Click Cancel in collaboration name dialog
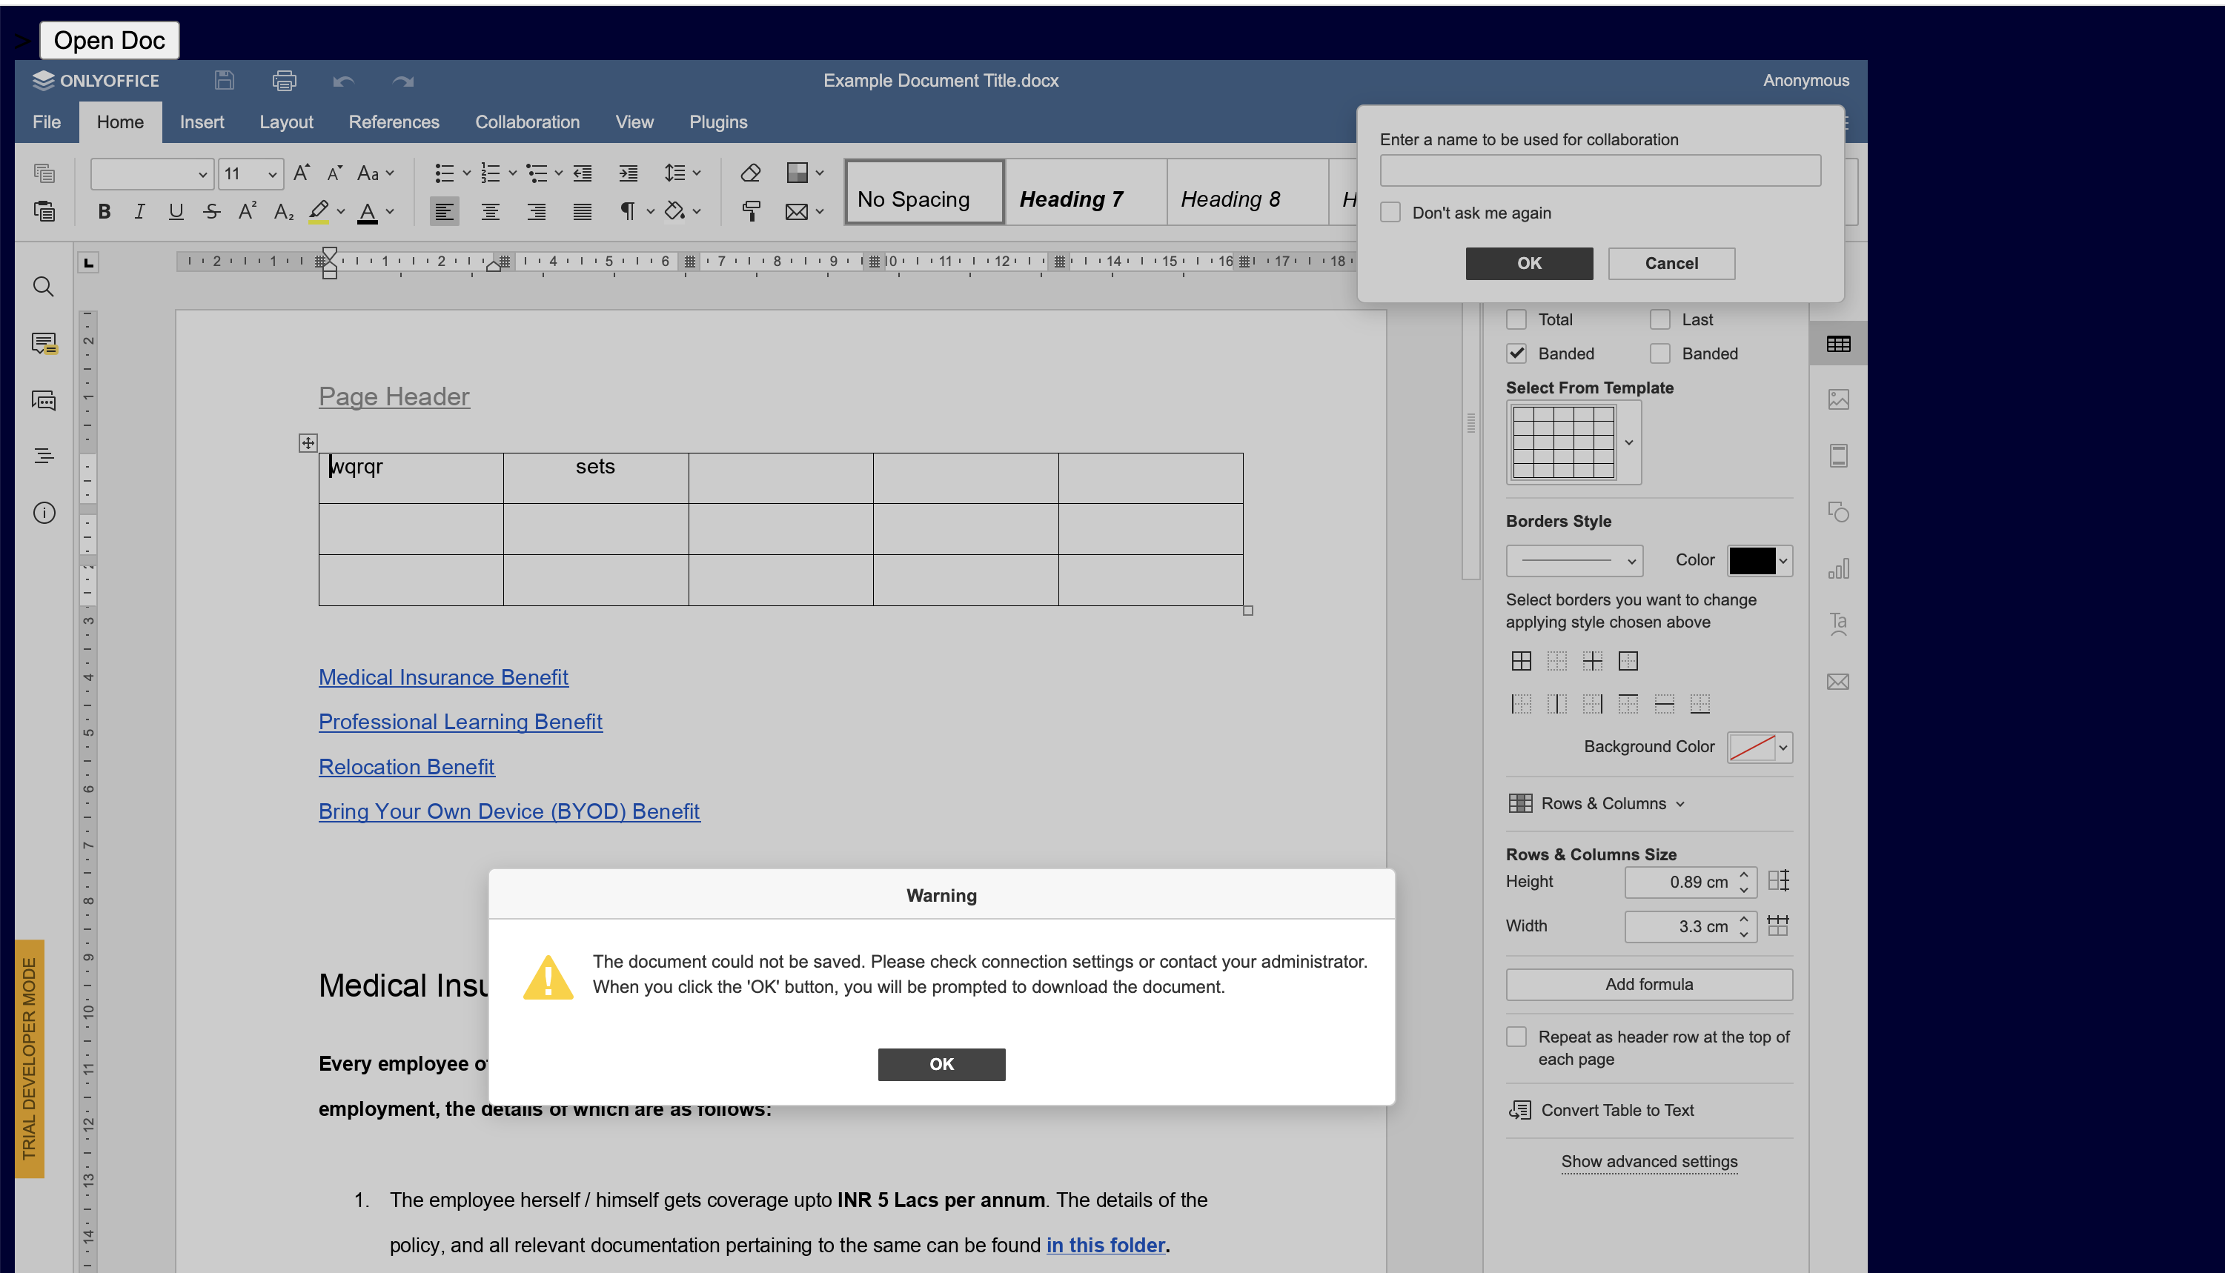The width and height of the screenshot is (2225, 1273). [1671, 263]
